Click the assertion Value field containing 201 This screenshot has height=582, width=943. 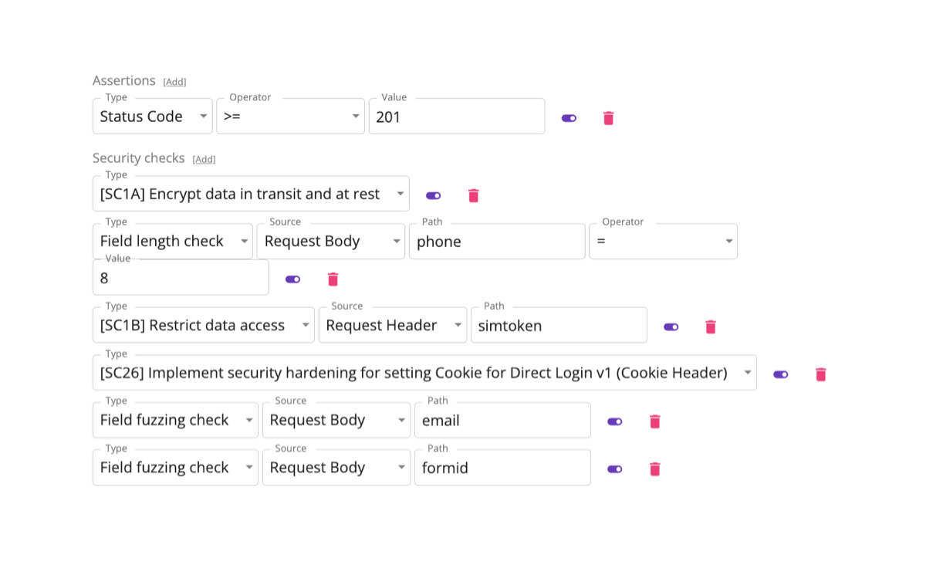(x=456, y=117)
